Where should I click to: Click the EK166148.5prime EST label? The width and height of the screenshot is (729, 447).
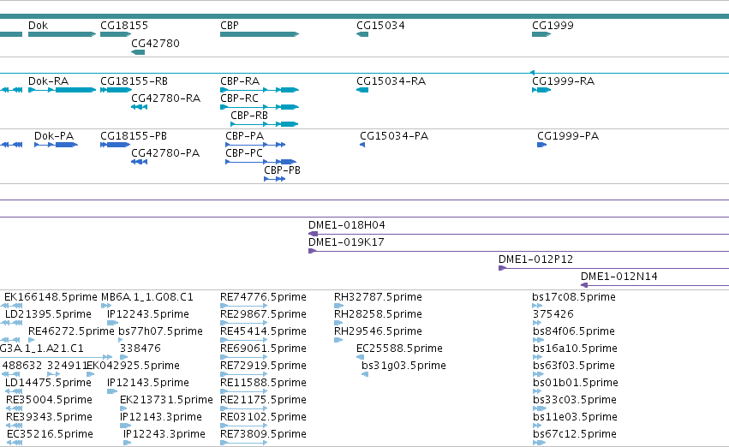pyautogui.click(x=51, y=297)
